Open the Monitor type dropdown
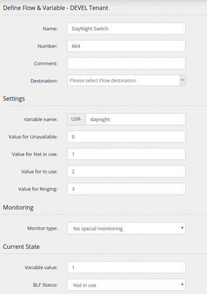 pyautogui.click(x=126, y=229)
